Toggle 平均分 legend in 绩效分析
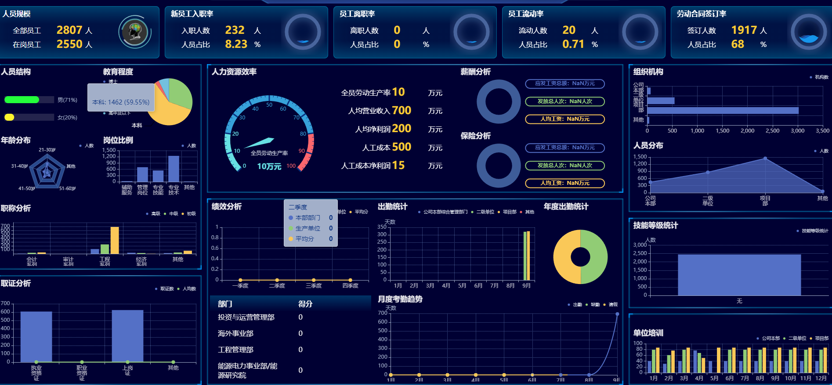Image resolution: width=832 pixels, height=385 pixels. coord(358,212)
